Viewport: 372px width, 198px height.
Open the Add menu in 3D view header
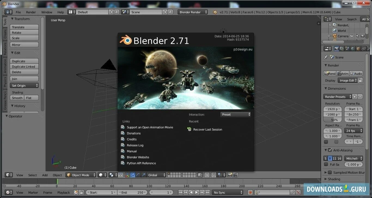[45, 175]
